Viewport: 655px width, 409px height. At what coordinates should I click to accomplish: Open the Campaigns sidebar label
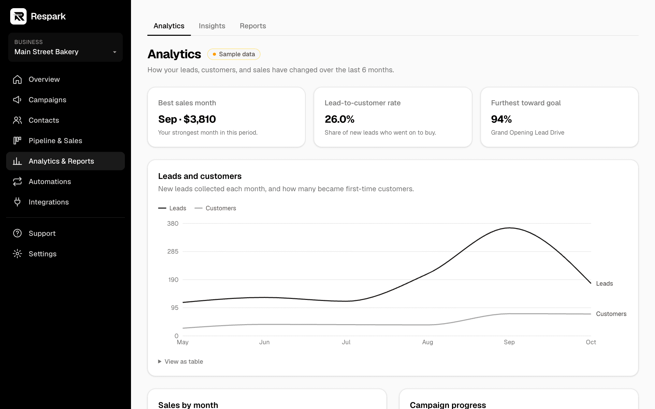[x=47, y=100]
